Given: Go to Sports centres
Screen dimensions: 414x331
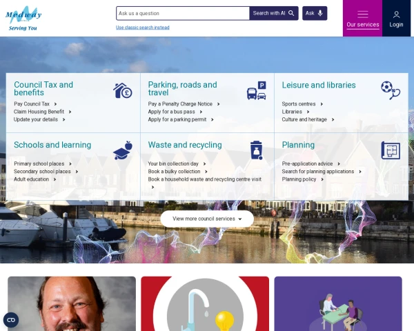Looking at the screenshot, I should tap(299, 104).
